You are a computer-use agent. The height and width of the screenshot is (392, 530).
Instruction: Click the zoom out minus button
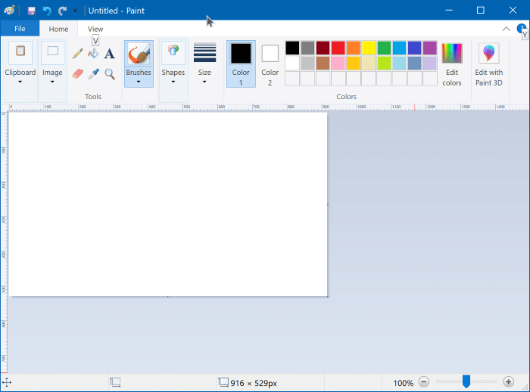click(423, 382)
